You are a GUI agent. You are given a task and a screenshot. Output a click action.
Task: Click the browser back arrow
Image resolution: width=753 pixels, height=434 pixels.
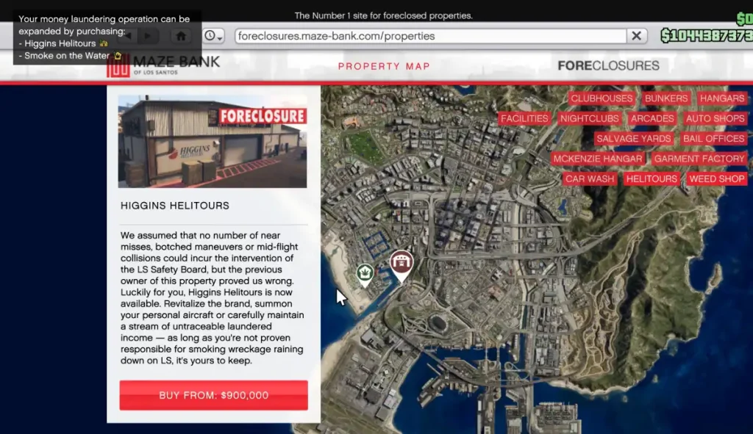tap(128, 36)
